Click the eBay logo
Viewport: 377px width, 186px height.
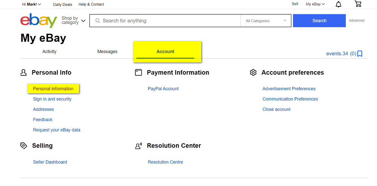(x=39, y=21)
